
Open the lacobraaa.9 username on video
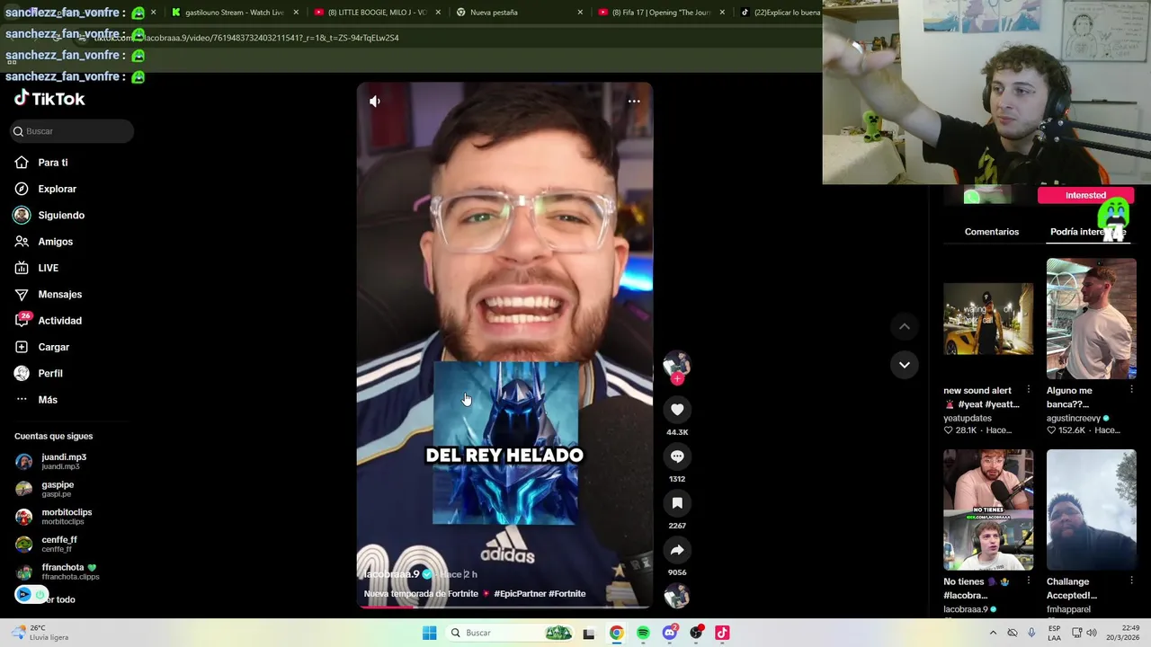(393, 574)
